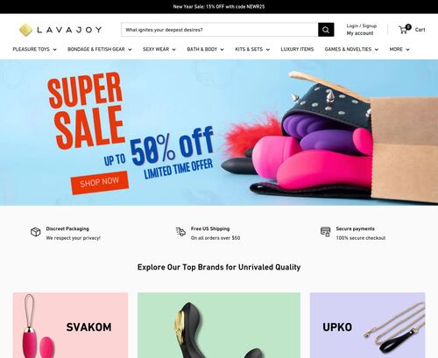438x358 pixels.
Task: Open the Sexy Wear dropdown
Action: (x=159, y=49)
